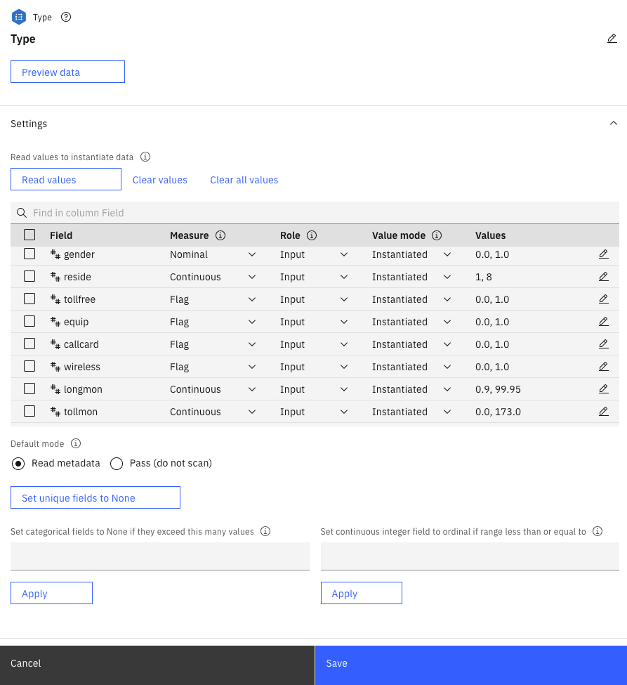The height and width of the screenshot is (685, 627).
Task: Edit values of the reside field
Action: (x=603, y=277)
